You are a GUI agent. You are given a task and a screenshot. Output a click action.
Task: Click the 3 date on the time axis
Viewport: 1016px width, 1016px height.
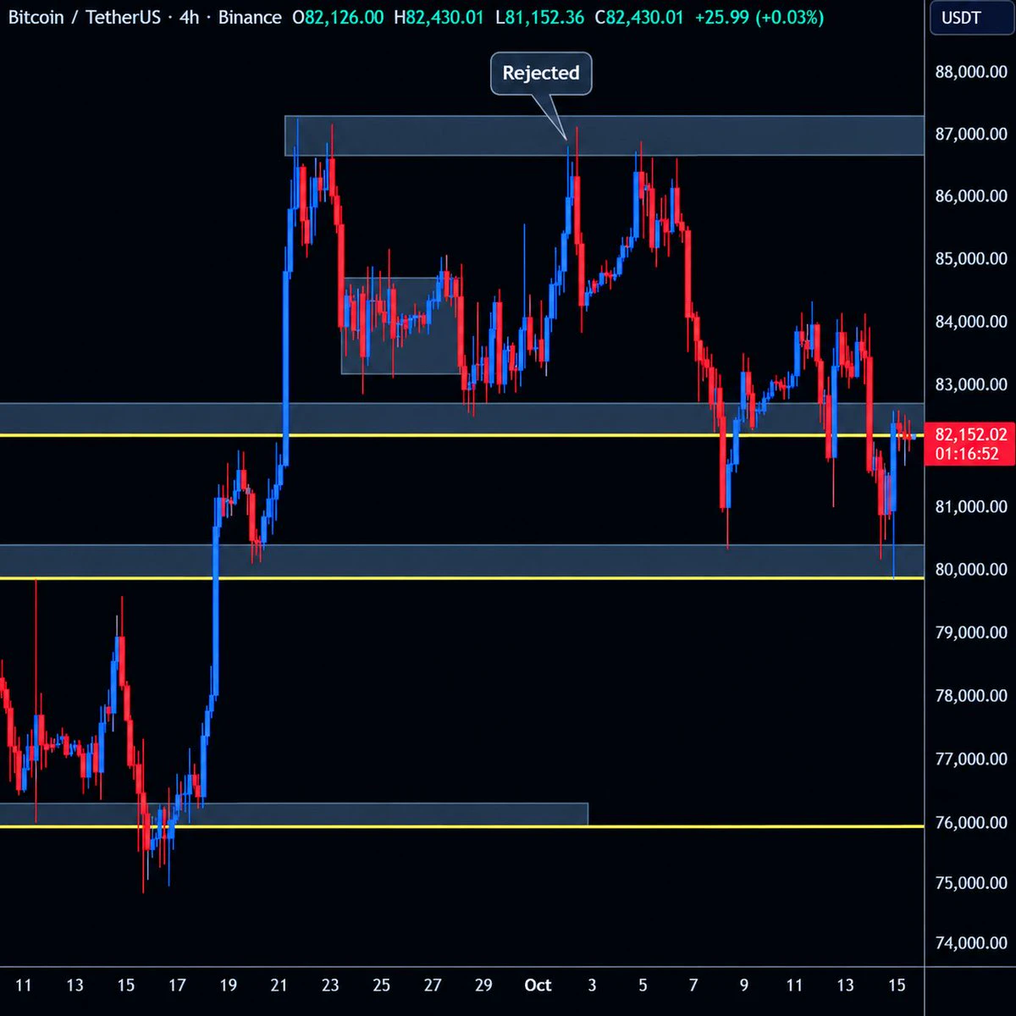click(x=592, y=985)
